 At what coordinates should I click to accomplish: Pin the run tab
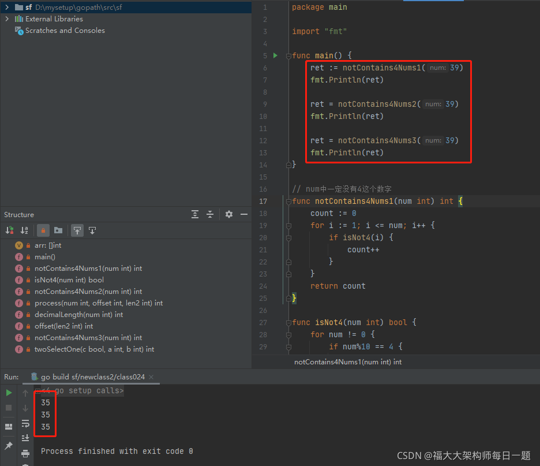pos(9,445)
